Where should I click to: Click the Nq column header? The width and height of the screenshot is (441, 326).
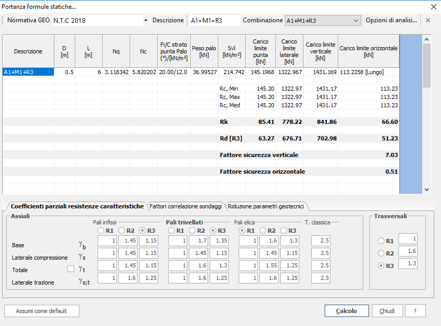tap(116, 51)
